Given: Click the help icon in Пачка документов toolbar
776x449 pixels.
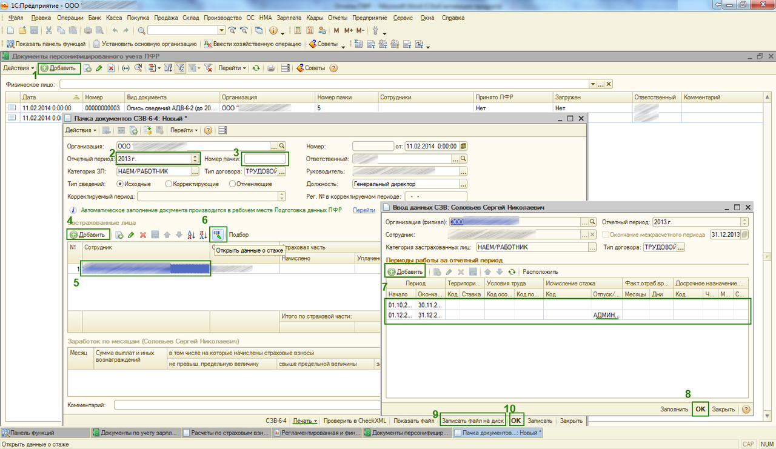Looking at the screenshot, I should point(209,130).
